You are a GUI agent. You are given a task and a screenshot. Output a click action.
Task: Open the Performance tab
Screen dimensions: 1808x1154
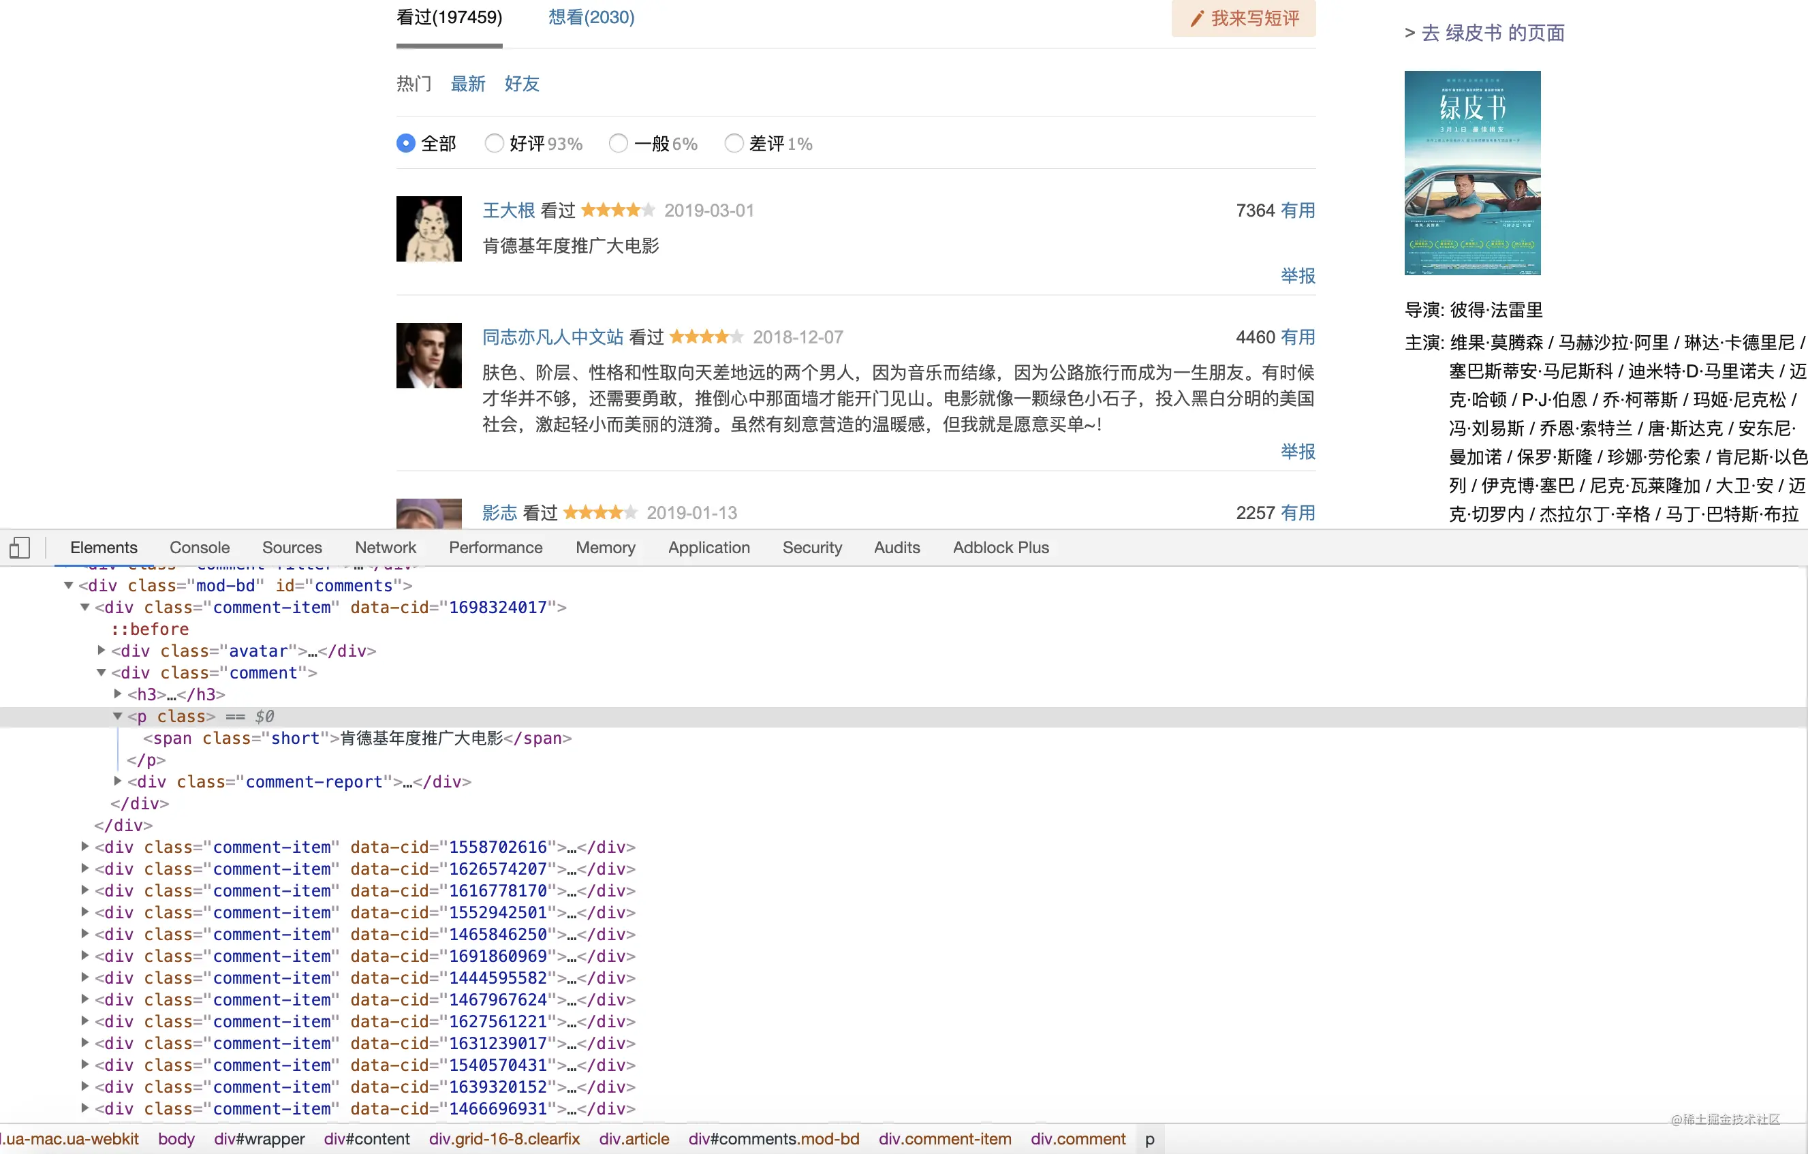pos(495,547)
